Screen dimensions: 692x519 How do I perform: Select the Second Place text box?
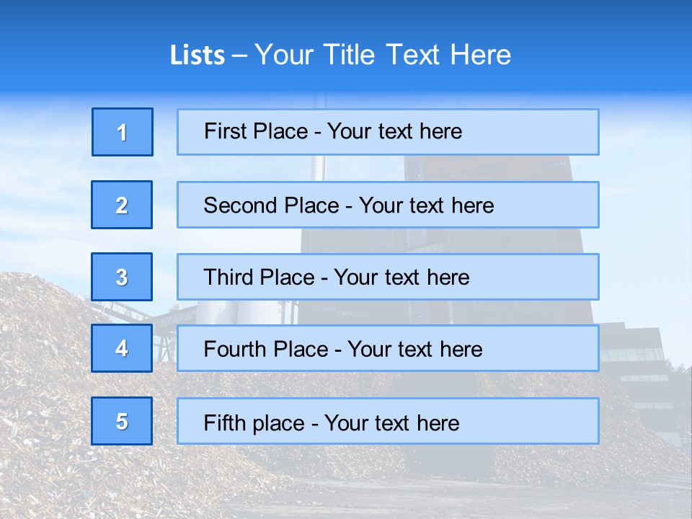[x=388, y=205]
